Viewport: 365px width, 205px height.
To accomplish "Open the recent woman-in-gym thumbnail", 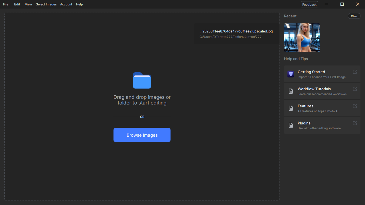I will coord(302,38).
